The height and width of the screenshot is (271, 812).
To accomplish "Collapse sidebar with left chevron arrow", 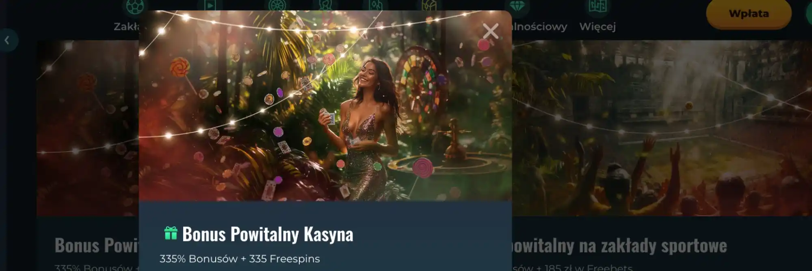I will point(7,40).
